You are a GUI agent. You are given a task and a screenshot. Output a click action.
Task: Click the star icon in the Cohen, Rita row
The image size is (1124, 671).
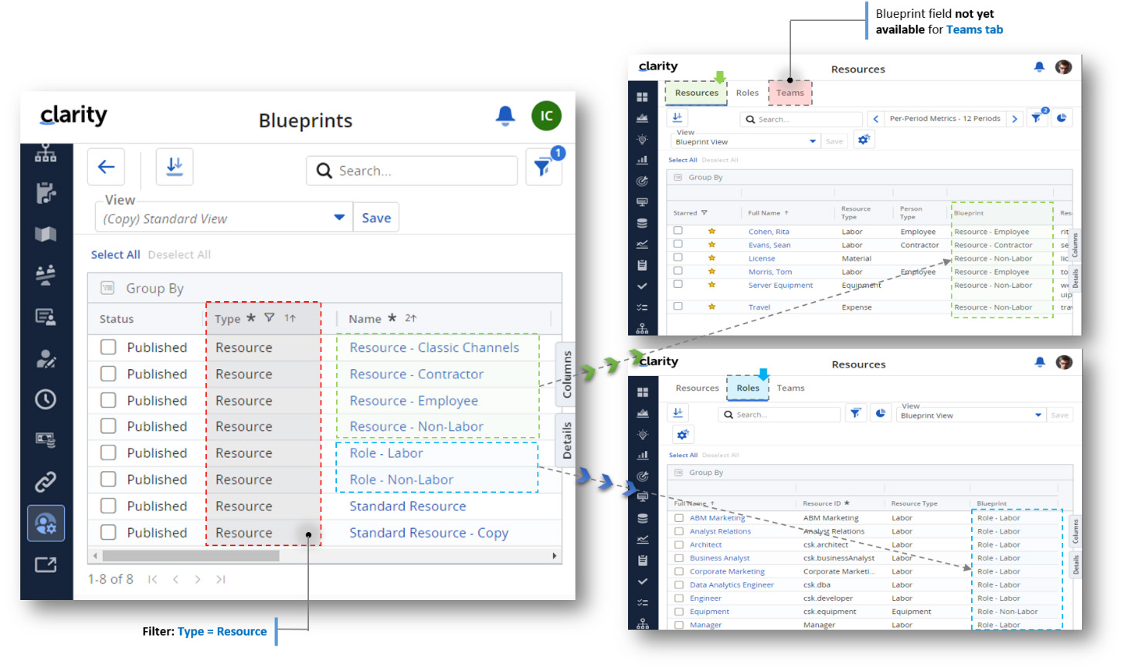[x=711, y=231]
